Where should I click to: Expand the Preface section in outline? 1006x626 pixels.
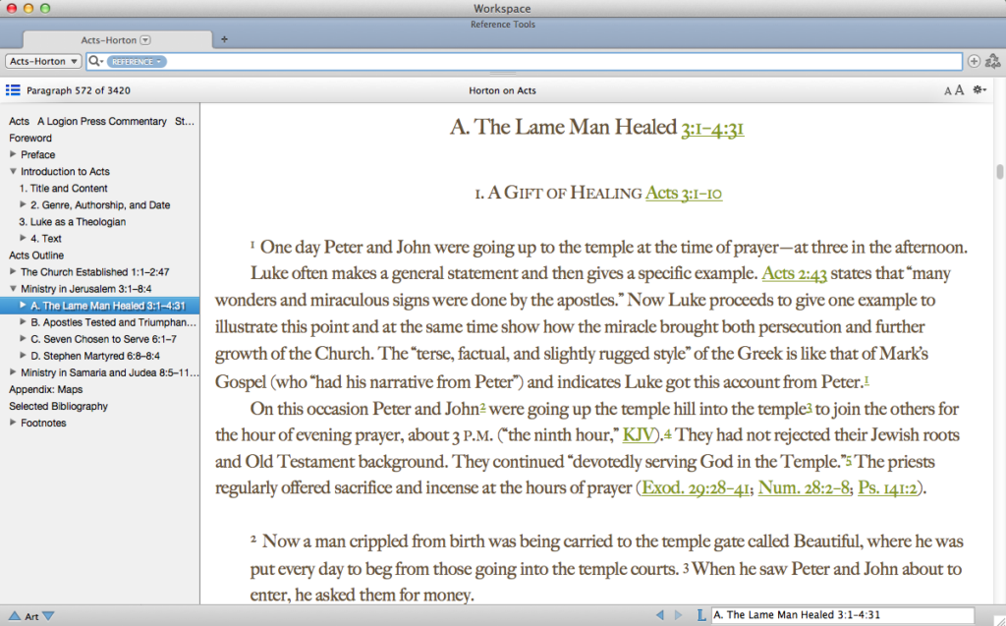tap(13, 154)
